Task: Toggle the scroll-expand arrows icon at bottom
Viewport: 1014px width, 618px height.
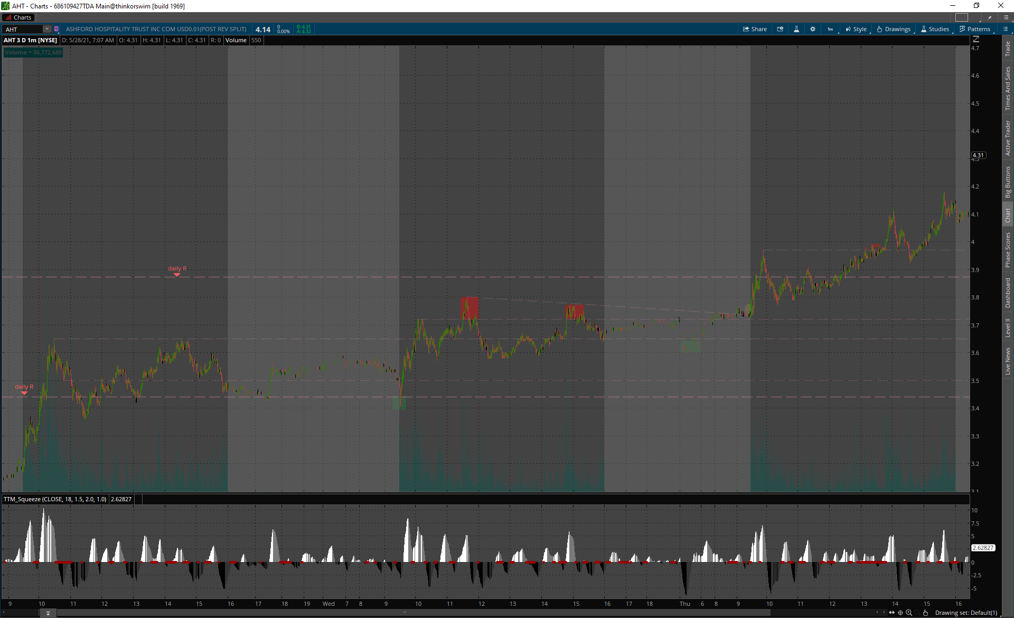Action: pyautogui.click(x=892, y=613)
